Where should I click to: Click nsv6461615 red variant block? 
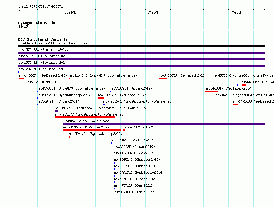101,98
